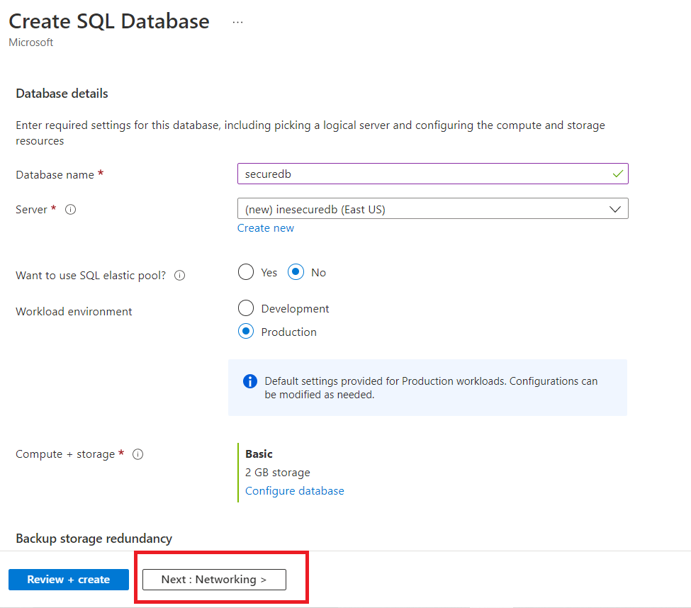Expand the Server dropdown showing inesecuredb

[432, 209]
